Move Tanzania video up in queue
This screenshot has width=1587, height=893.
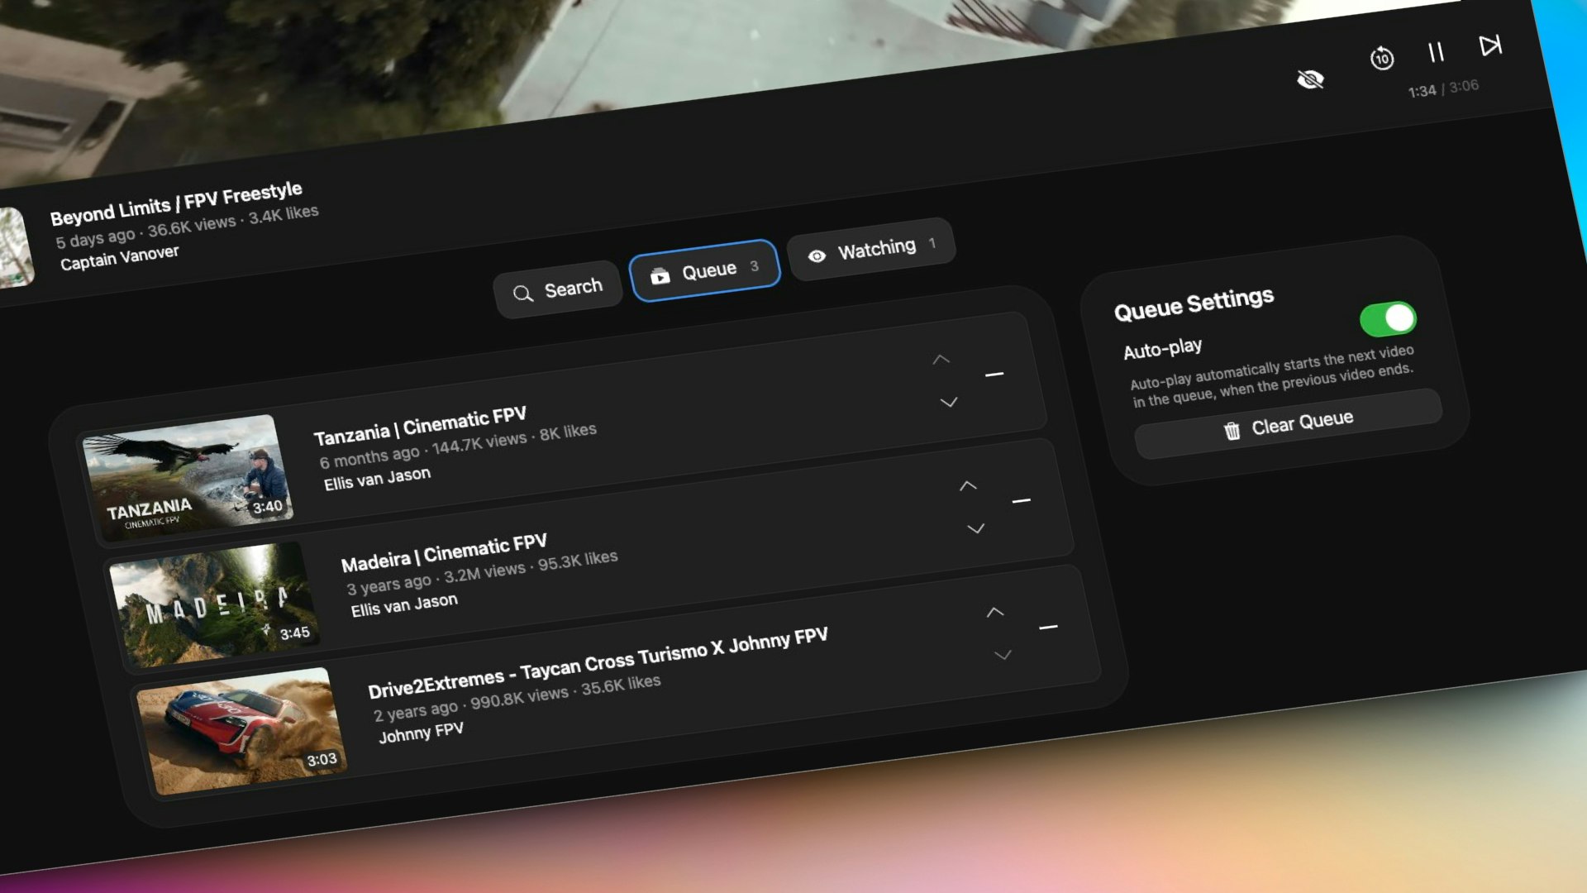point(941,360)
